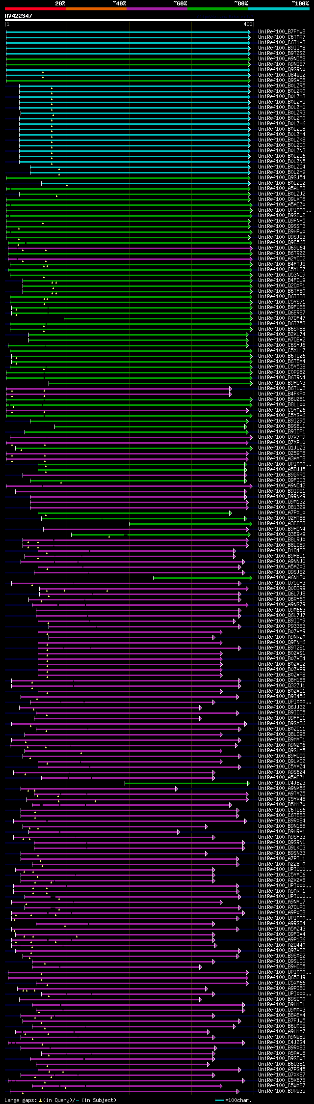The height and width of the screenshot is (1104, 314).
Task: Select the UniRef100_A7QF47 label
Action: pos(282,318)
